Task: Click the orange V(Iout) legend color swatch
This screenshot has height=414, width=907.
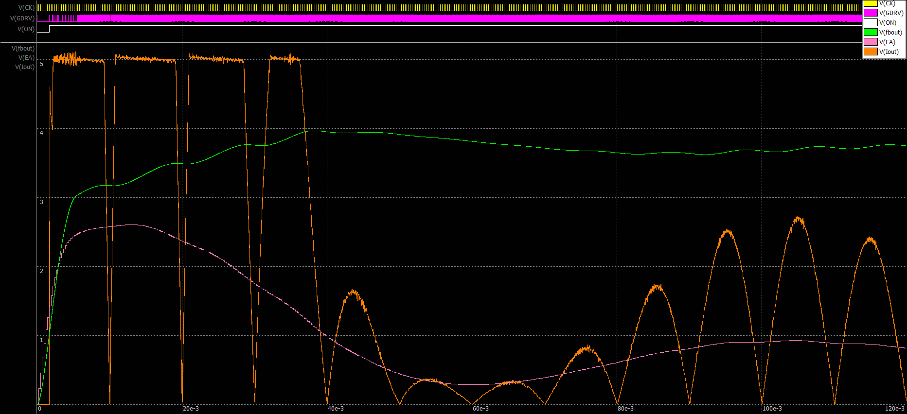Action: (871, 52)
